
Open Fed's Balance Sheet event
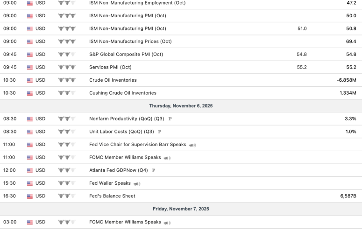pos(112,196)
